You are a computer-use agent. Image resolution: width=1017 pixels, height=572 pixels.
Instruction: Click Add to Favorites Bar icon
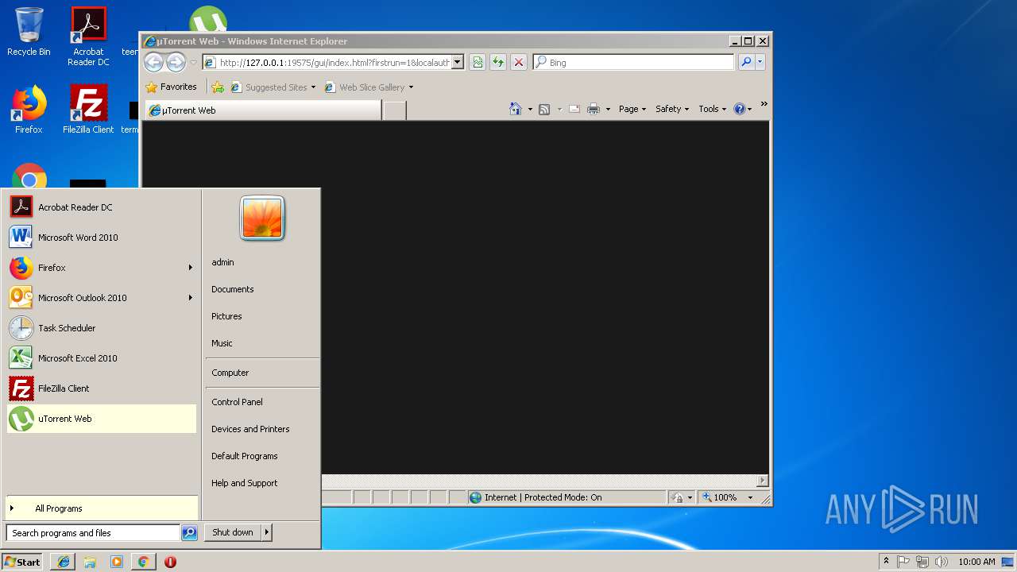click(x=218, y=87)
